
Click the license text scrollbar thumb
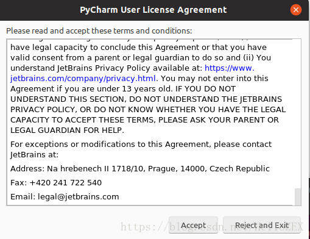298,197
